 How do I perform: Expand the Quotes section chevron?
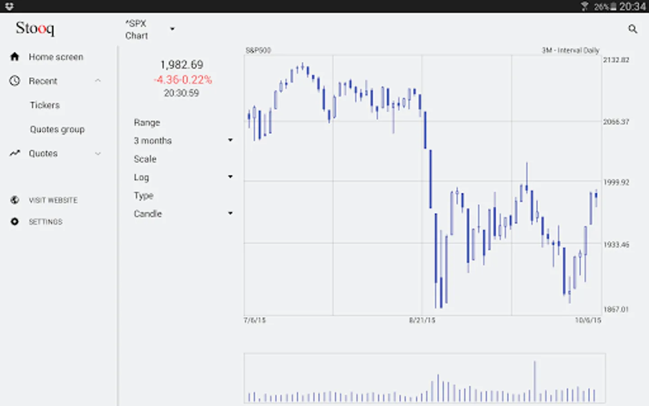tap(98, 153)
